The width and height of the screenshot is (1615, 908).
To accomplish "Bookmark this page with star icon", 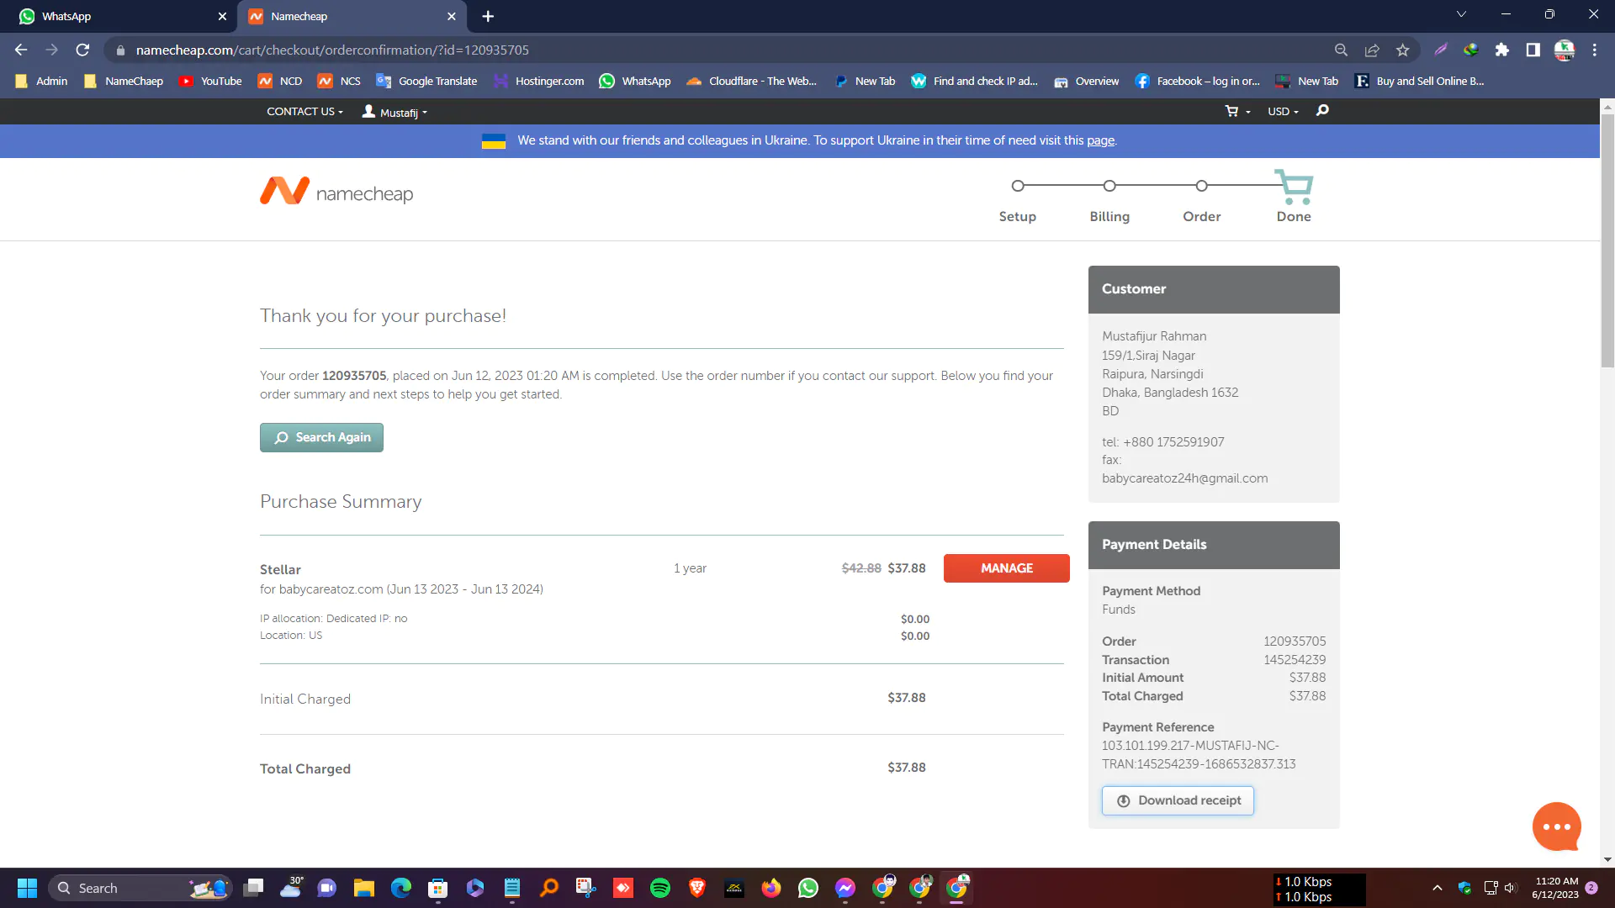I will (x=1402, y=50).
